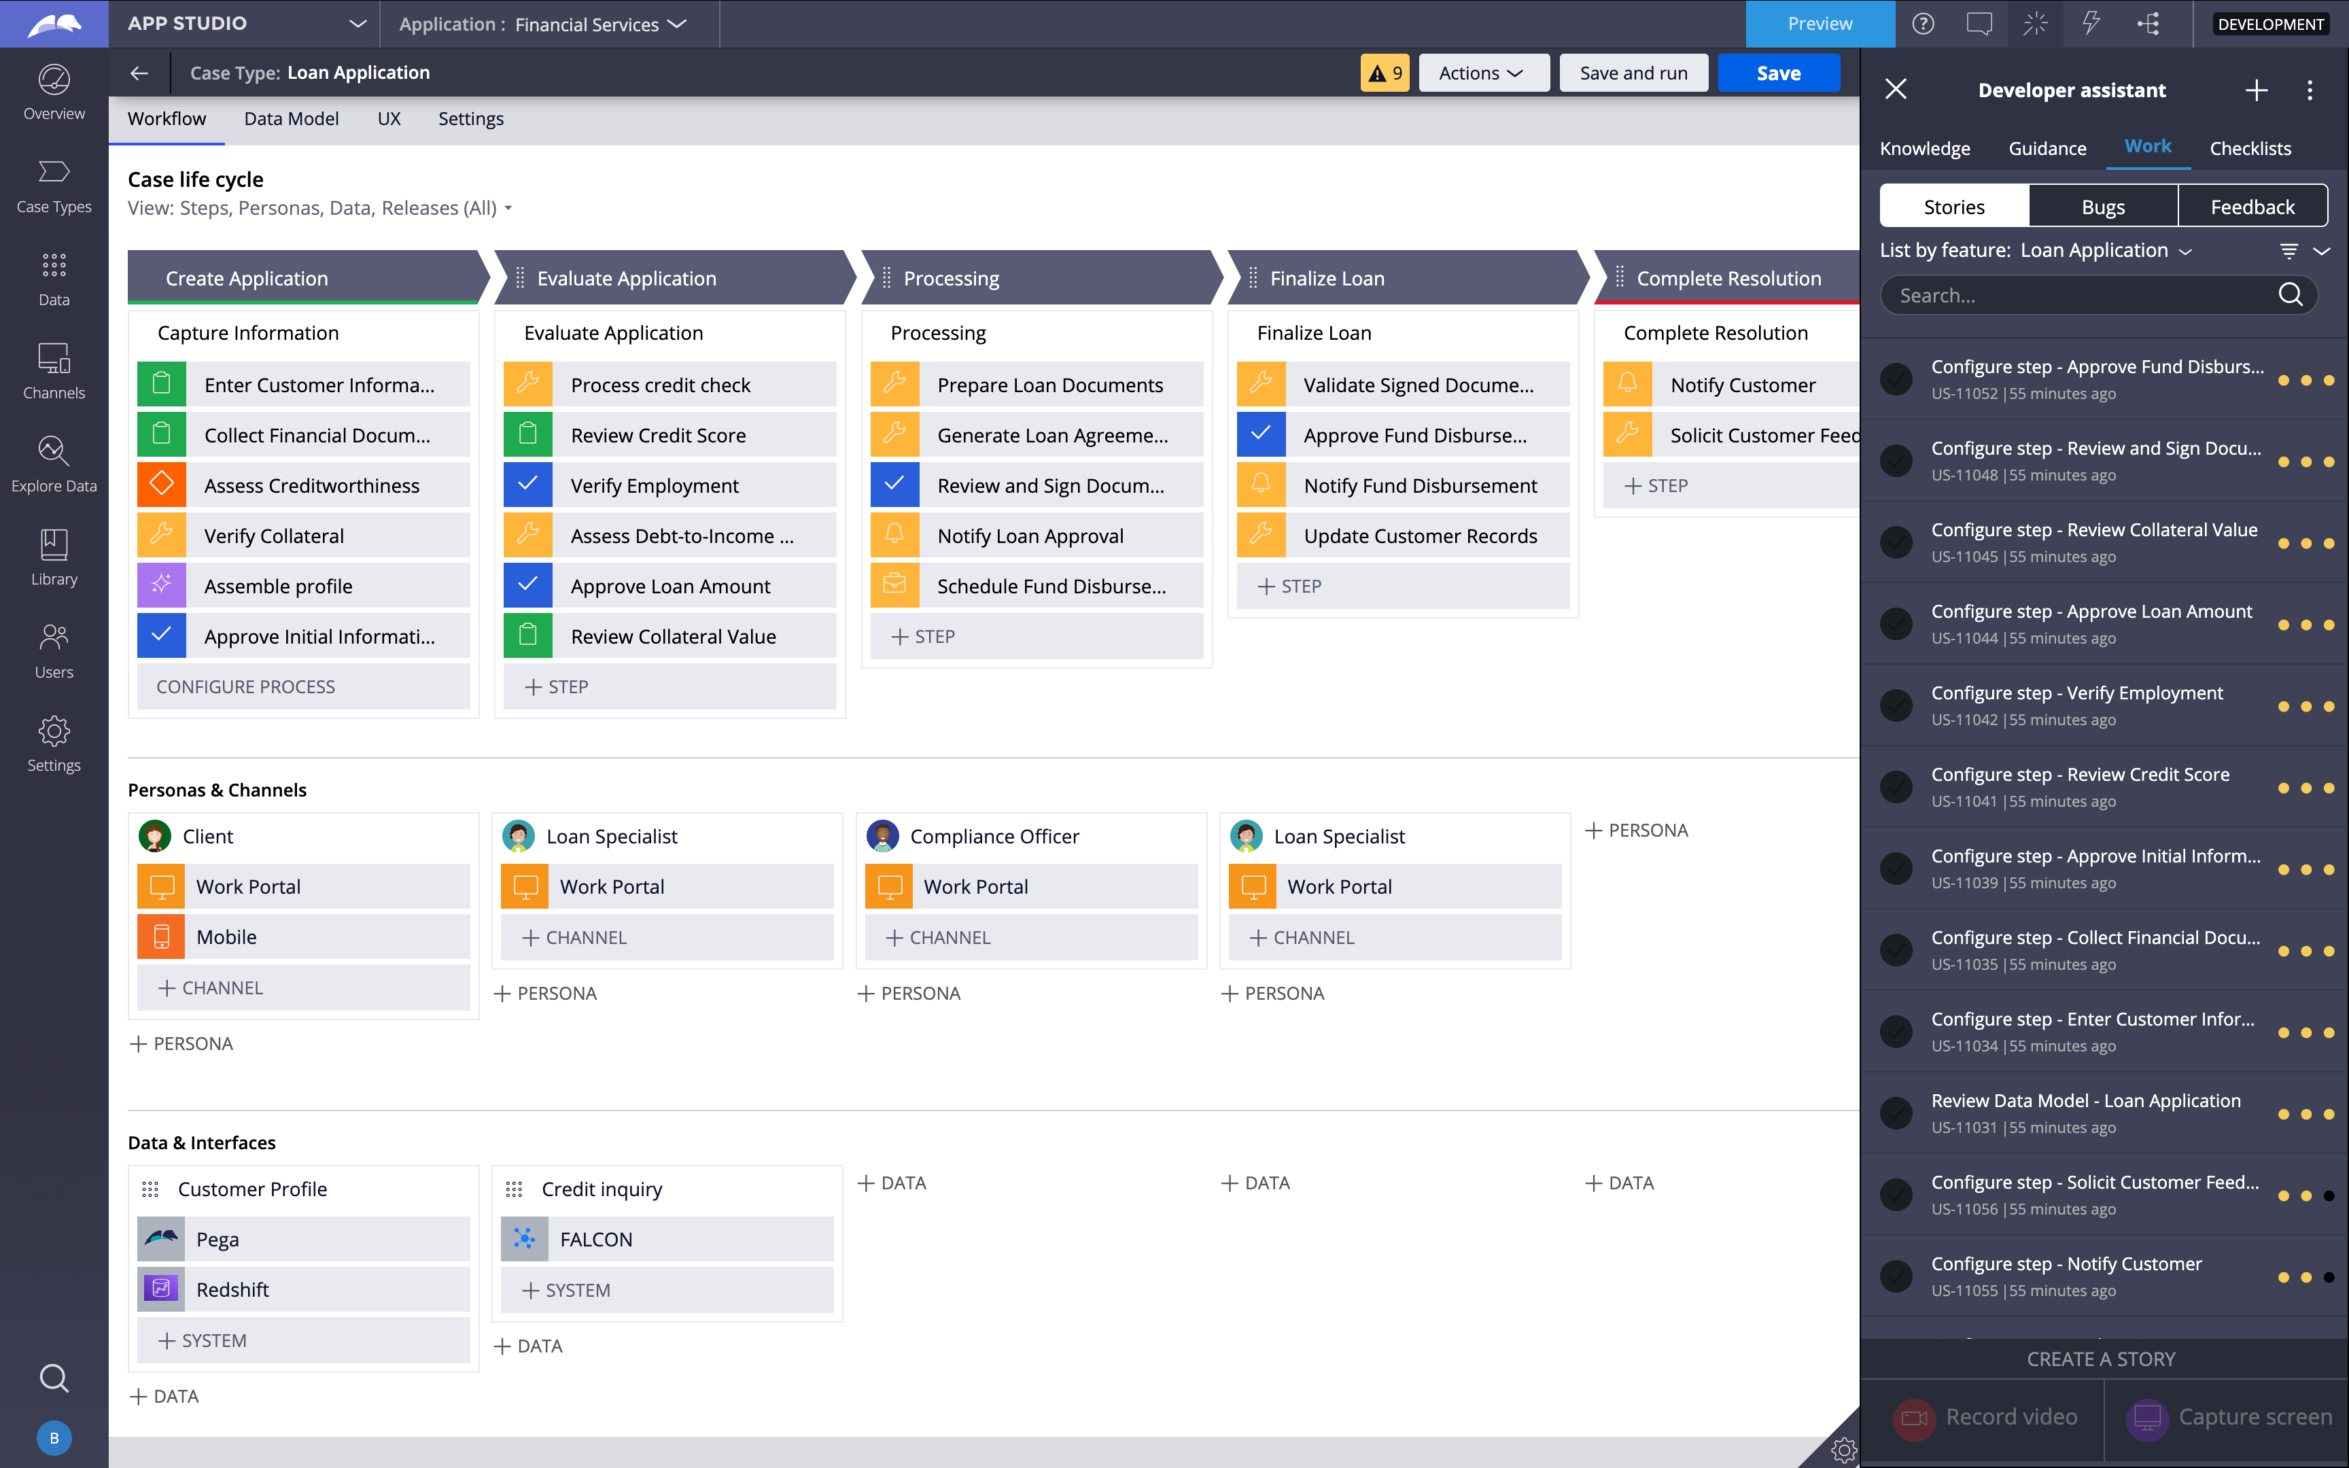Open the help question mark icon
2349x1468 pixels.
pos(1922,23)
